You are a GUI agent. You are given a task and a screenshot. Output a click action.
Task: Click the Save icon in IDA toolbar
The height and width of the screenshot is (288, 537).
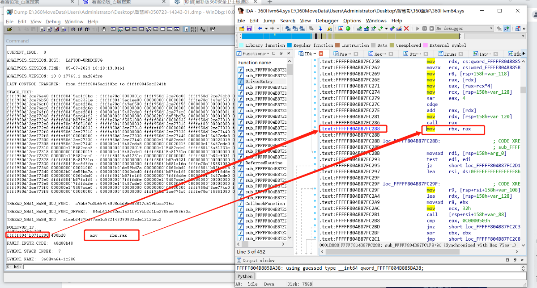pos(249,28)
